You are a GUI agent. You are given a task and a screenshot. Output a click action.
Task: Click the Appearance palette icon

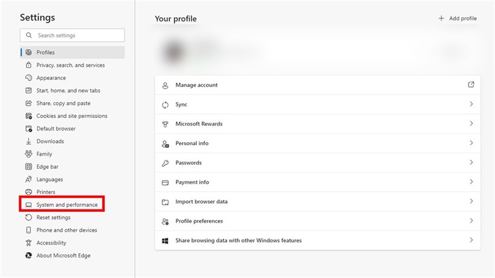point(28,78)
